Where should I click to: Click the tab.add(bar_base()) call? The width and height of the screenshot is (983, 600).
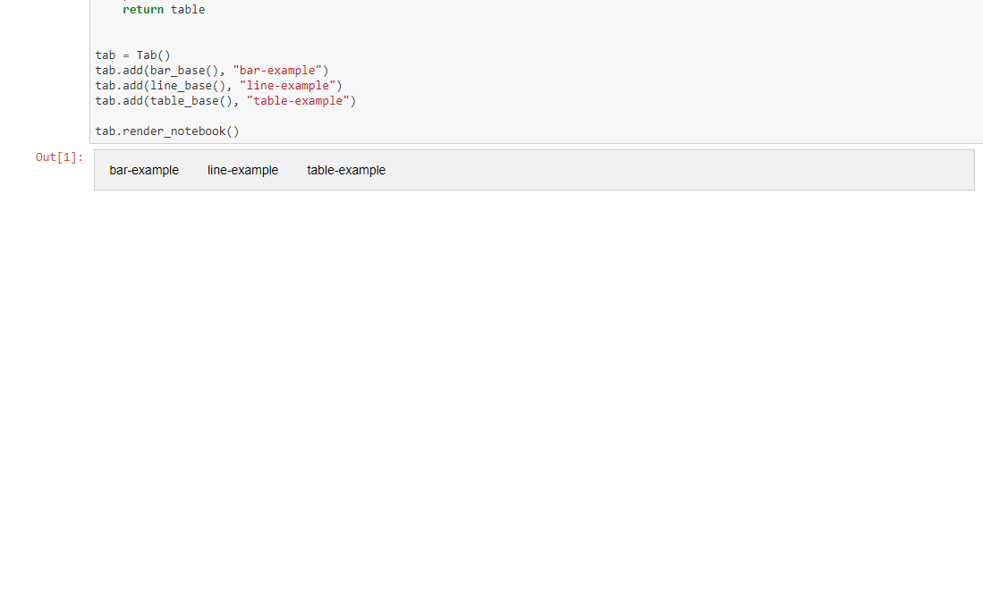point(165,70)
